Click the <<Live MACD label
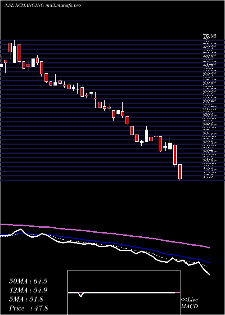Viewport: 225px width, 315px height. click(x=189, y=303)
